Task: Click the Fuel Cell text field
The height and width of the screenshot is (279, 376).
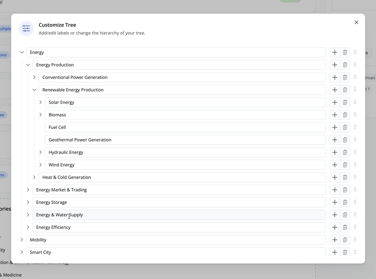Action: click(185, 127)
